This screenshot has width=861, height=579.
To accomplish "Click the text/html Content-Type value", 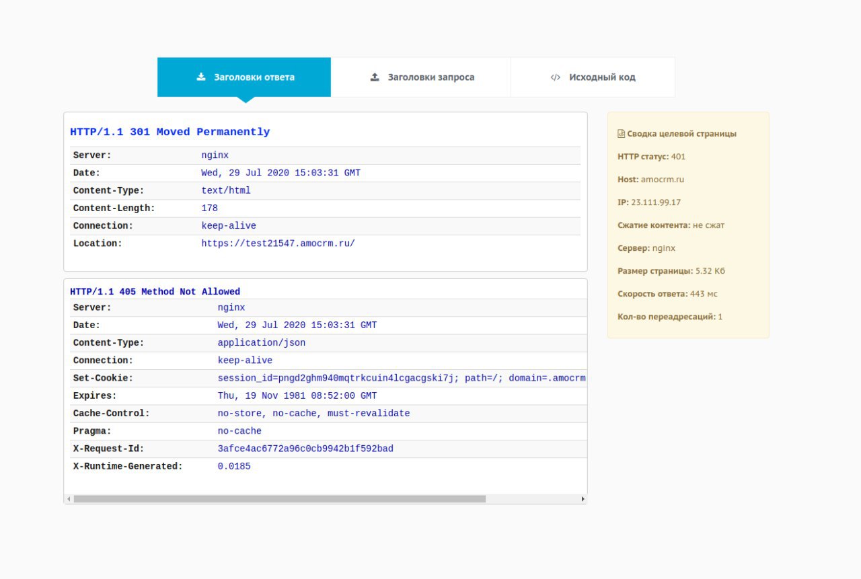I will pyautogui.click(x=226, y=191).
